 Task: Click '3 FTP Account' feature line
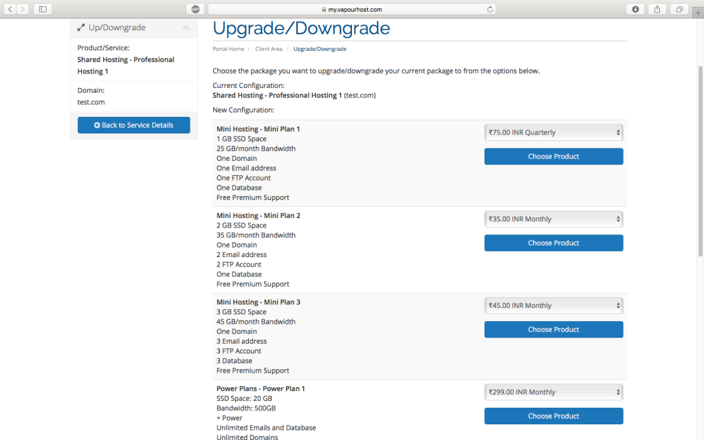[239, 351]
